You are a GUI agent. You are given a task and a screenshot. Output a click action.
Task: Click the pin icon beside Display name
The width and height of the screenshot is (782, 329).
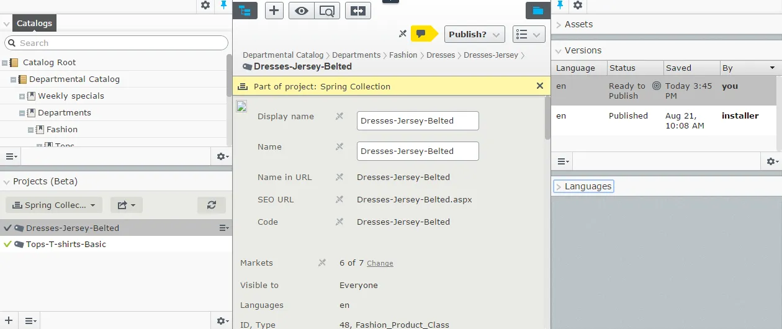(x=339, y=116)
